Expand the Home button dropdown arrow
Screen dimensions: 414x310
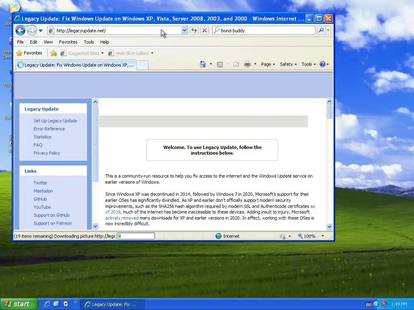tap(211, 64)
